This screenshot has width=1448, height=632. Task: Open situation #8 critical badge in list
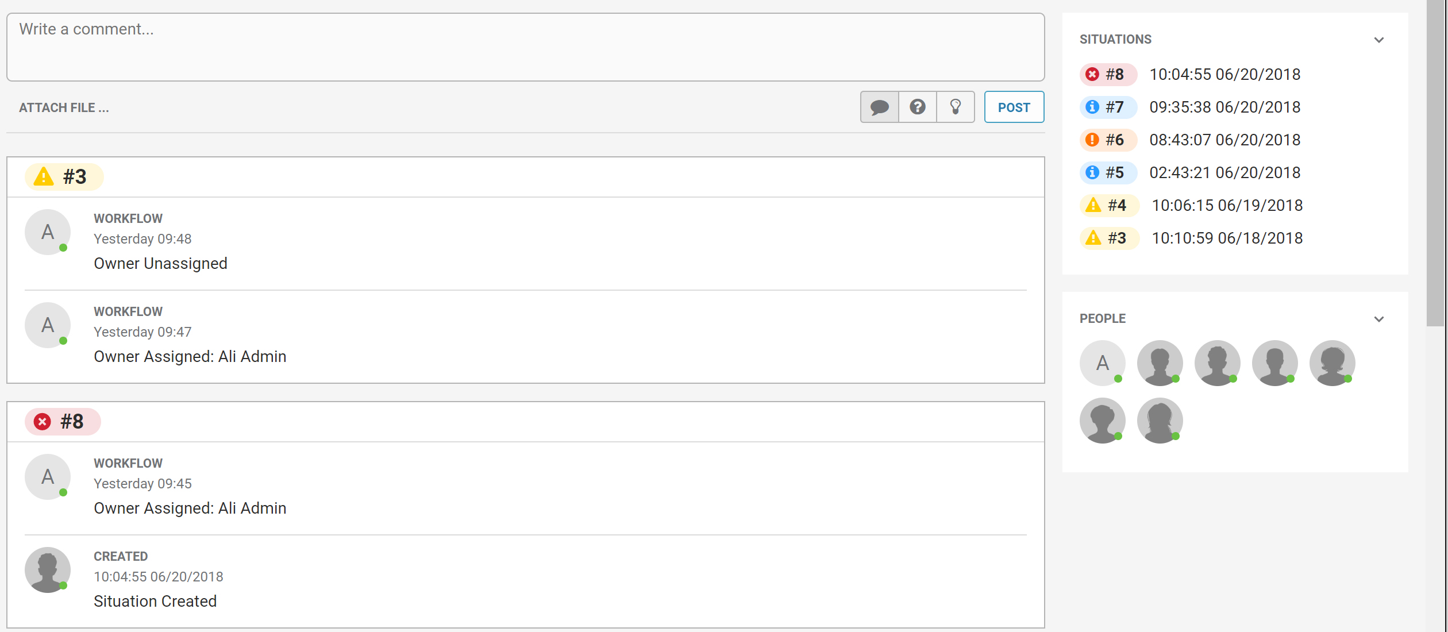pyautogui.click(x=1108, y=74)
